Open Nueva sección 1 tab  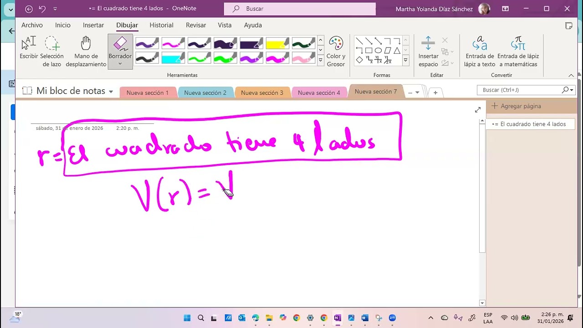point(148,92)
